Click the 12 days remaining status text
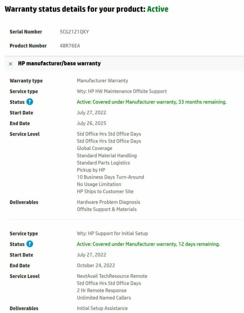Screen dimensions: 244x313 click(148, 244)
